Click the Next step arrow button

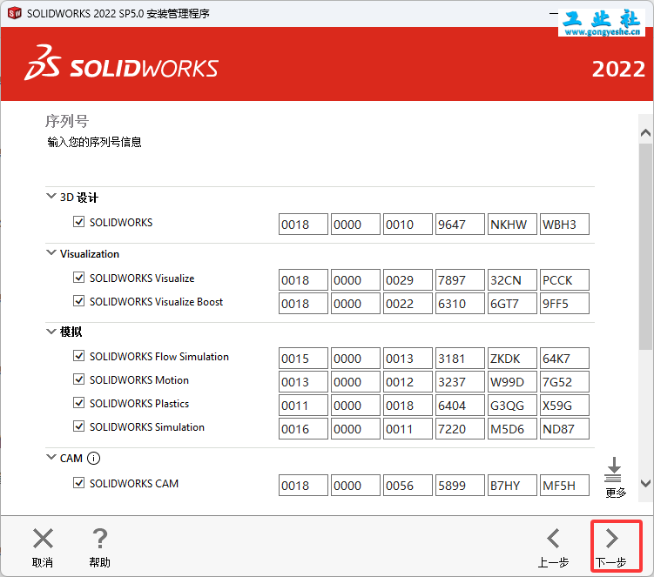tap(611, 538)
